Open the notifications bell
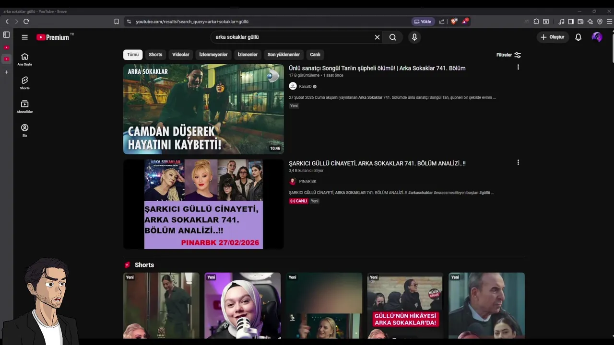 click(578, 37)
